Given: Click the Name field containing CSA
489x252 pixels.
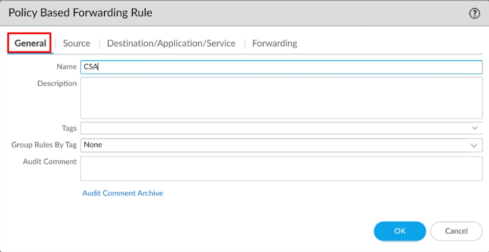Looking at the screenshot, I should point(281,67).
